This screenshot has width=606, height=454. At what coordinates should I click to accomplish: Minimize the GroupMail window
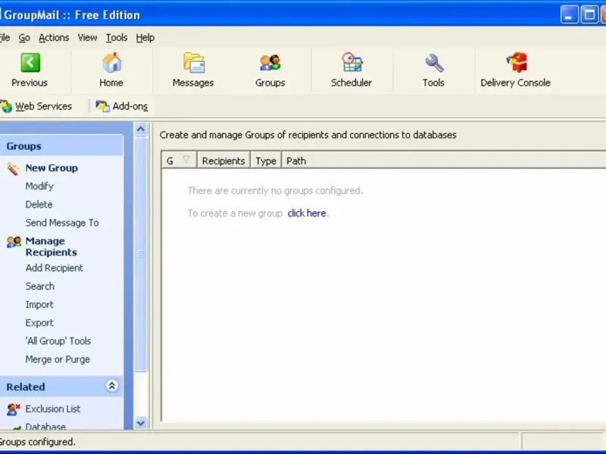pos(570,15)
